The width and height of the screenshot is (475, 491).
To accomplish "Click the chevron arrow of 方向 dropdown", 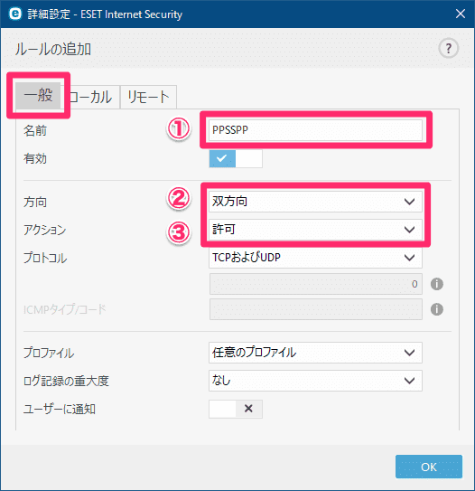I will pos(409,202).
